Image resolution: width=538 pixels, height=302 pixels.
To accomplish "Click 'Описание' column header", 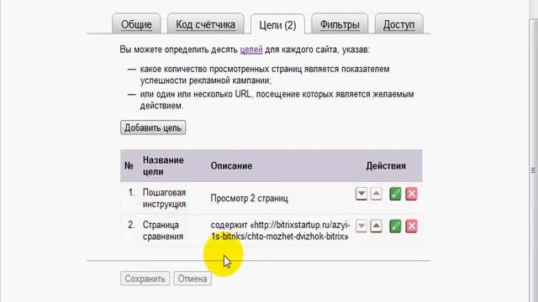I will pos(231,166).
